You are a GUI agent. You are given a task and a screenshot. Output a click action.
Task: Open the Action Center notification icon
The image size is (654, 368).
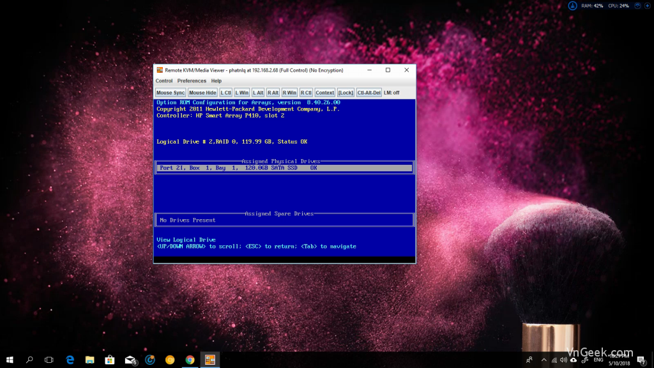[641, 360]
